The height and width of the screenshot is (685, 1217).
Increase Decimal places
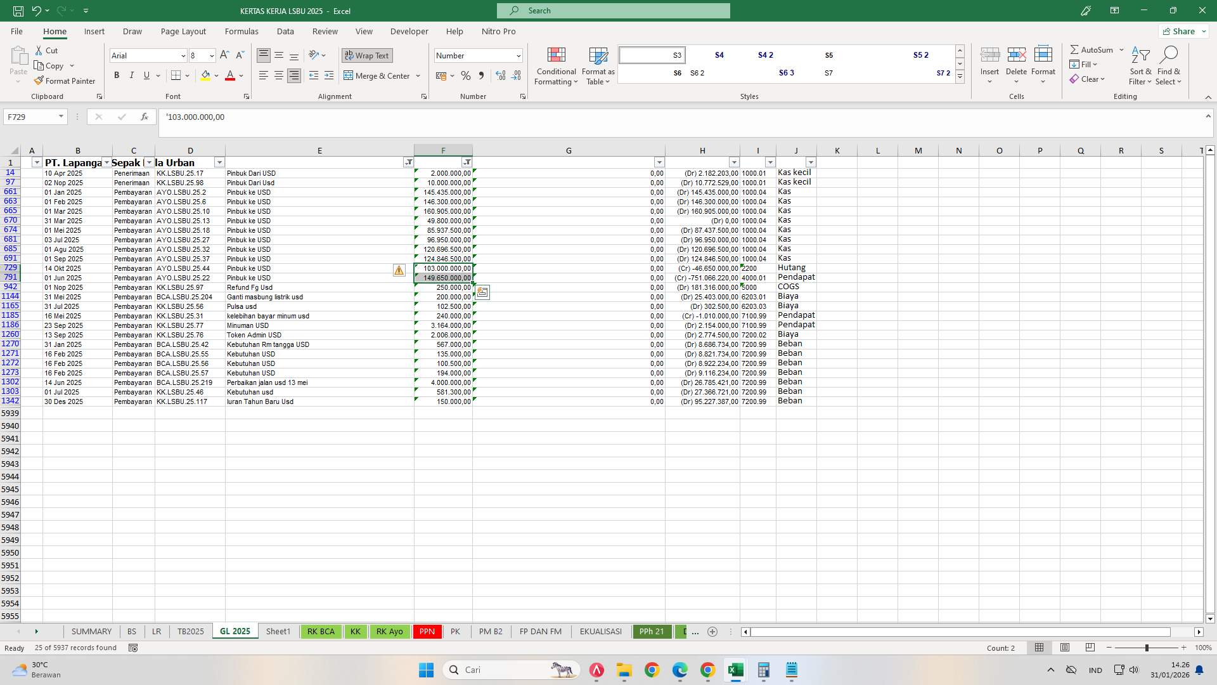(x=500, y=75)
